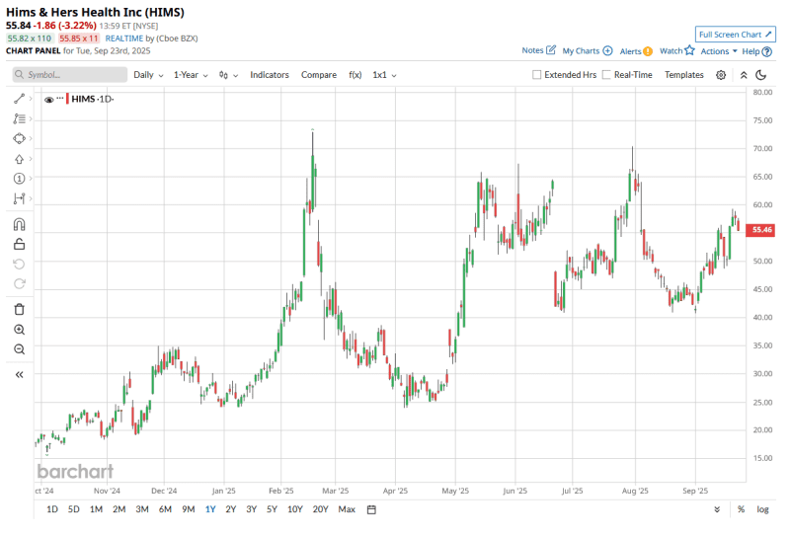Enable the Extended Hrs checkbox
Viewport: 790px width, 536px height.
(536, 75)
